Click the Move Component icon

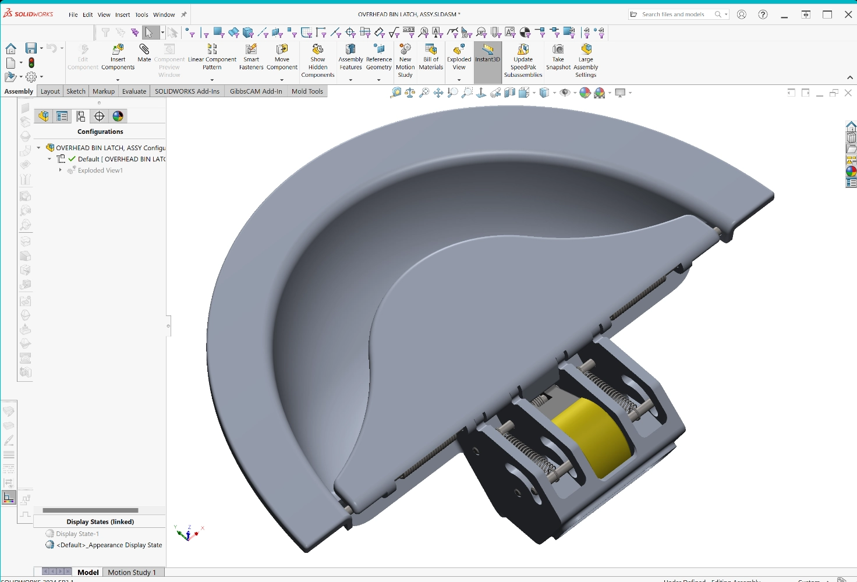[x=282, y=50]
